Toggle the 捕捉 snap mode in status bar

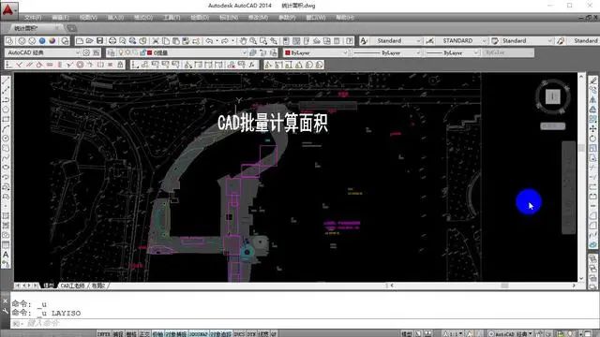click(x=118, y=334)
